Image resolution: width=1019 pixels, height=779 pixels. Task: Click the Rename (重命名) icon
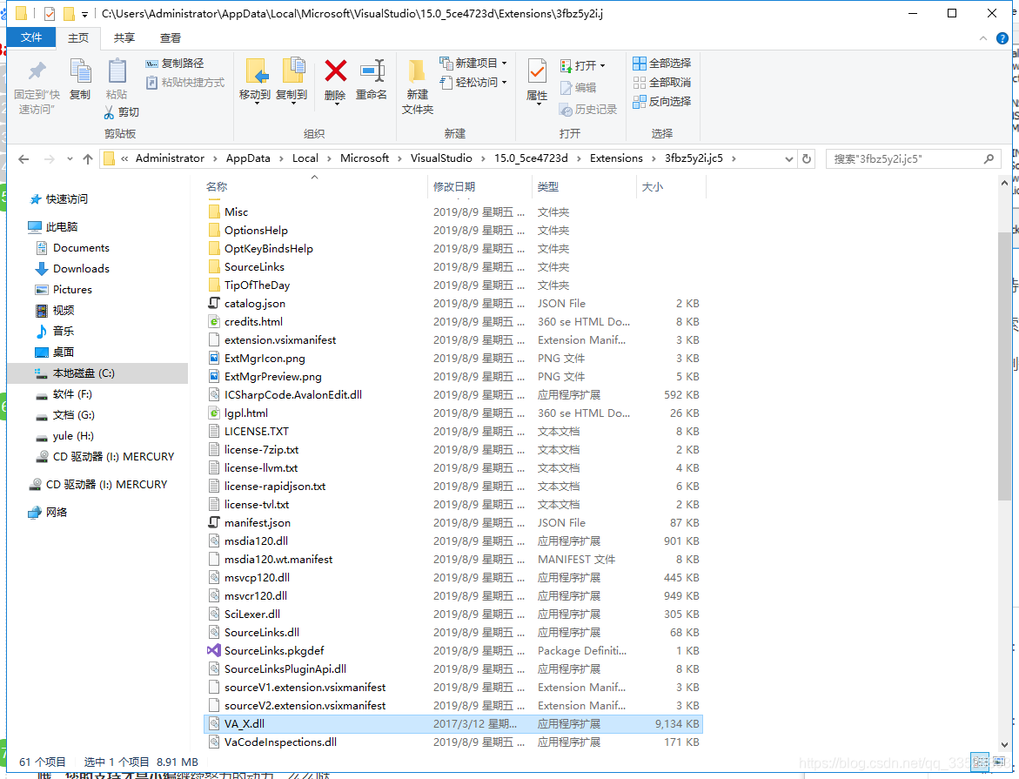(x=372, y=71)
